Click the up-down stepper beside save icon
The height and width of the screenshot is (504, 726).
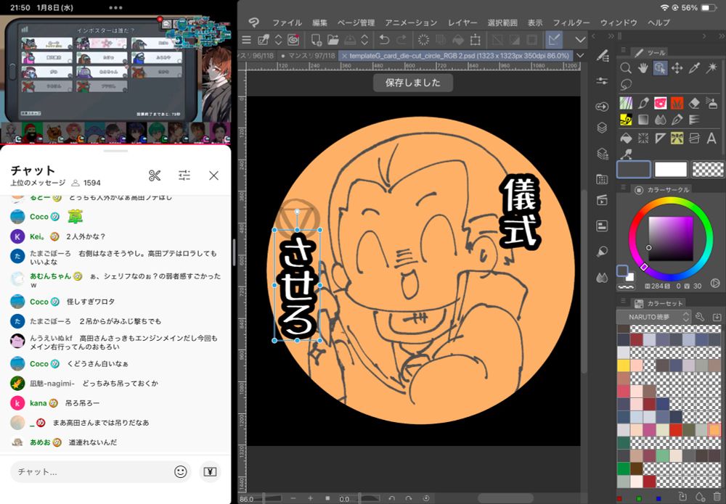(364, 40)
